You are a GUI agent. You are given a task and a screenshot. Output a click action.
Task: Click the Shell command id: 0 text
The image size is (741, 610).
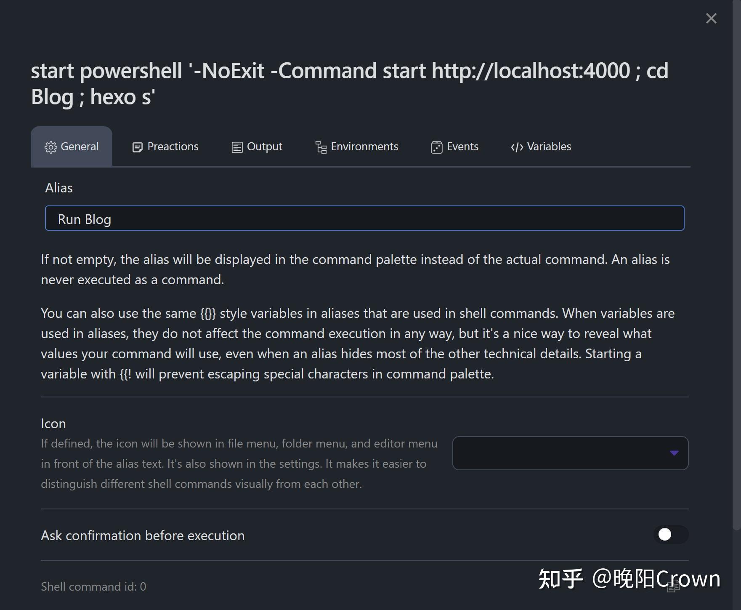point(93,586)
